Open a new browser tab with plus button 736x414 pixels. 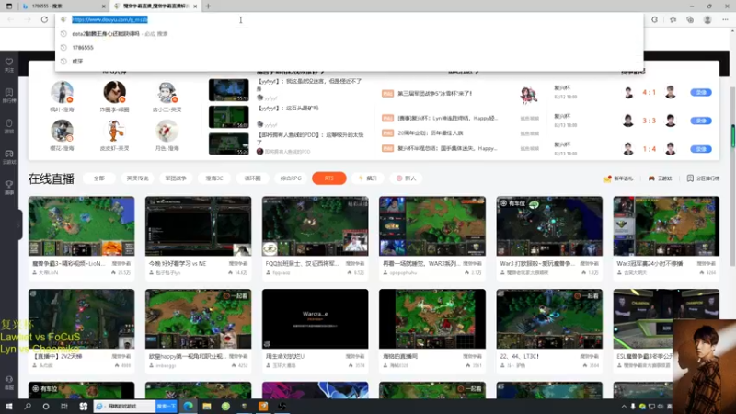[208, 6]
